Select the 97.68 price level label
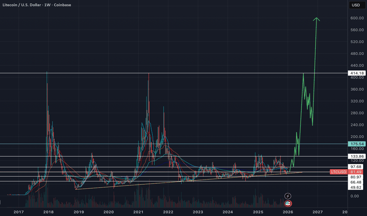367x216 pixels. click(x=358, y=167)
